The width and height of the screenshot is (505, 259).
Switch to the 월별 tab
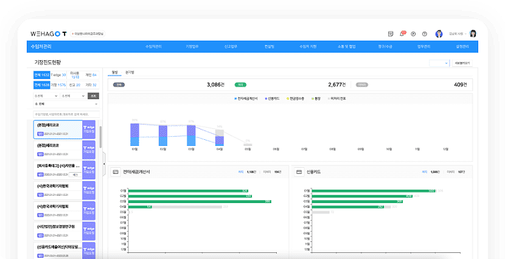114,73
